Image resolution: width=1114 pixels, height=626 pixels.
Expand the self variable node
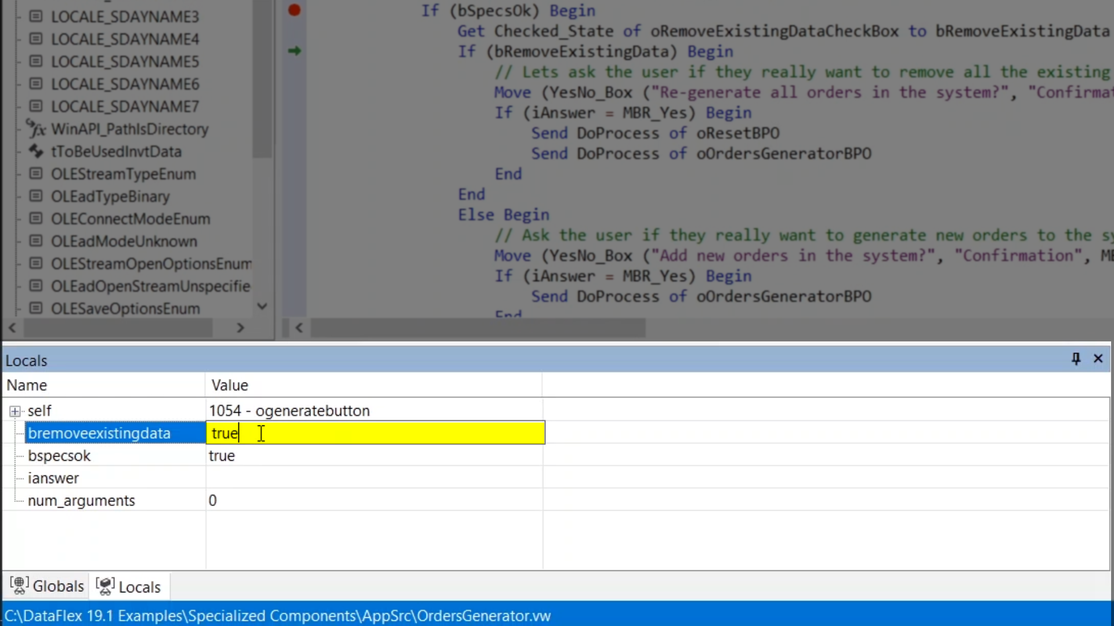(15, 411)
